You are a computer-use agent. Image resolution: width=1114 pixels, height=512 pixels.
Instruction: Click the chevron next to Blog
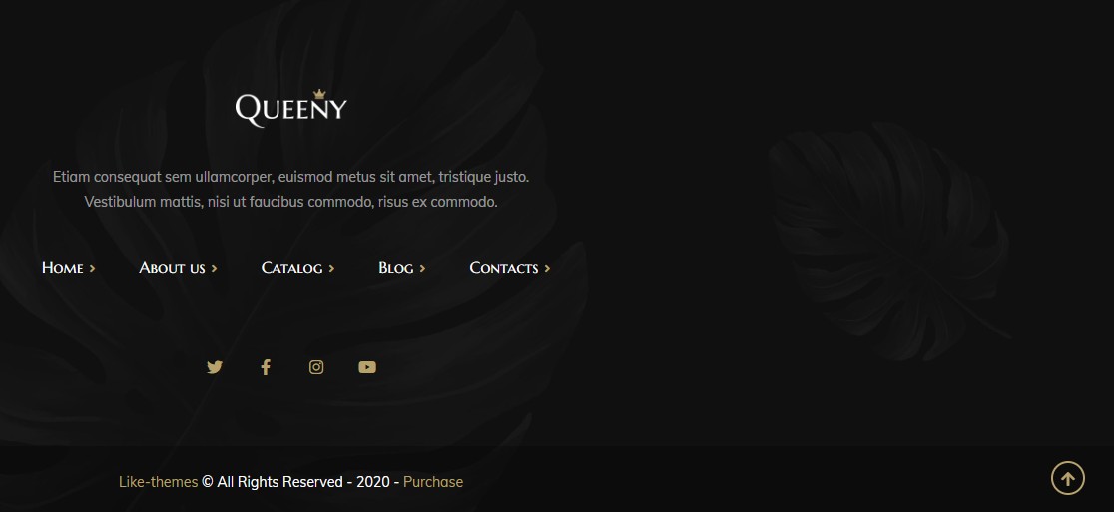[422, 269]
